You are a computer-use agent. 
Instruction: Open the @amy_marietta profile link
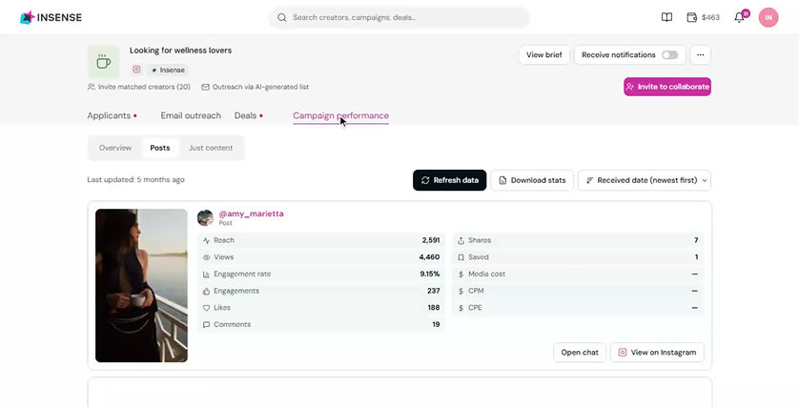point(251,214)
